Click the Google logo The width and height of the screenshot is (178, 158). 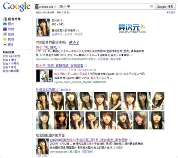17,7
